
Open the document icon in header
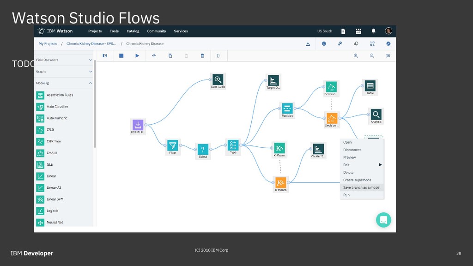point(343,31)
